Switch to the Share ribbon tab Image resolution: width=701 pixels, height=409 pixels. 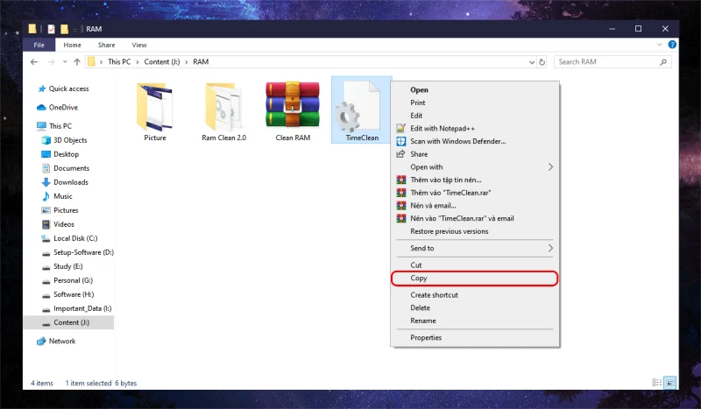(x=106, y=45)
